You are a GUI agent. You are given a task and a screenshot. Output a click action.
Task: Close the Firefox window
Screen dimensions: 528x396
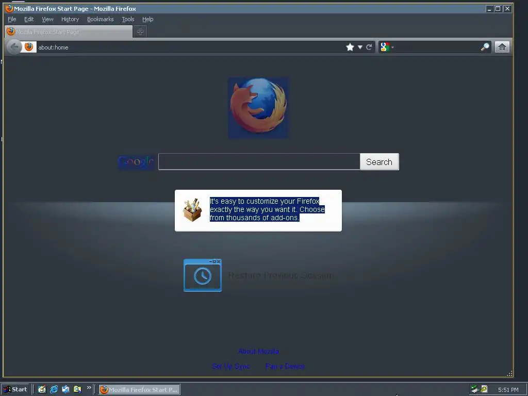[507, 9]
